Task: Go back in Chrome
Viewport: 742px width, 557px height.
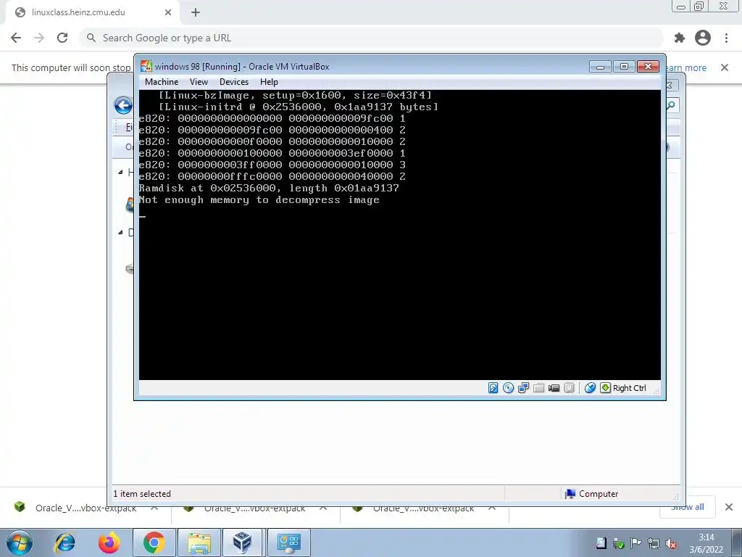Action: pos(16,38)
